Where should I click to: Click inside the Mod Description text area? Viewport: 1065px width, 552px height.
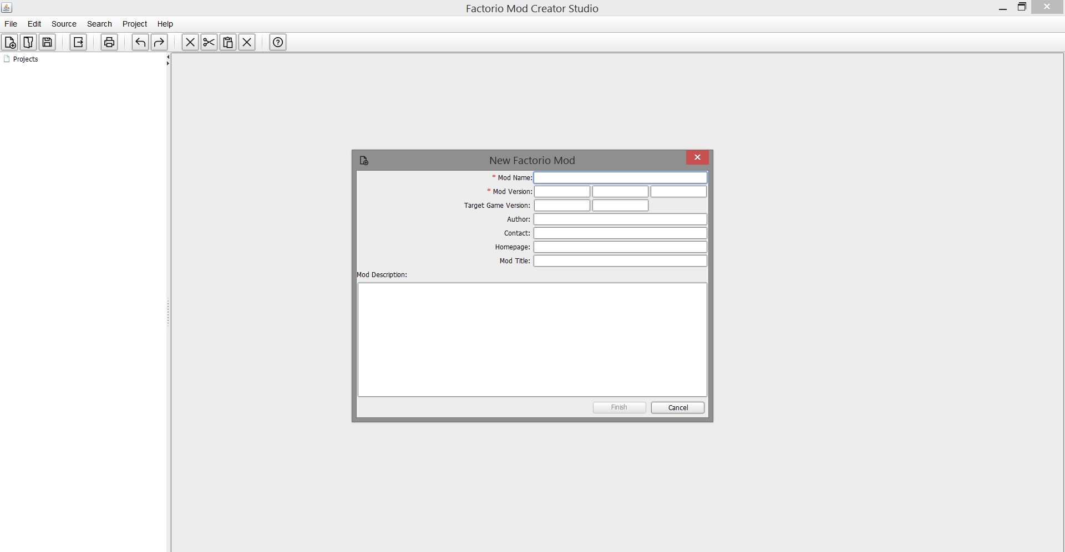(x=532, y=340)
